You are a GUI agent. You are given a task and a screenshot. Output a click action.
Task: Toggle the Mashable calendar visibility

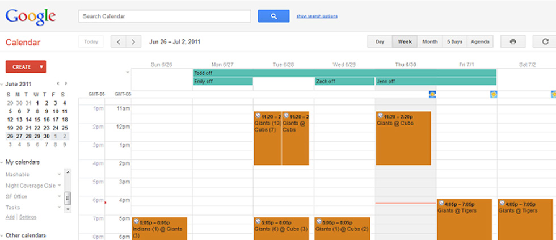tap(18, 175)
